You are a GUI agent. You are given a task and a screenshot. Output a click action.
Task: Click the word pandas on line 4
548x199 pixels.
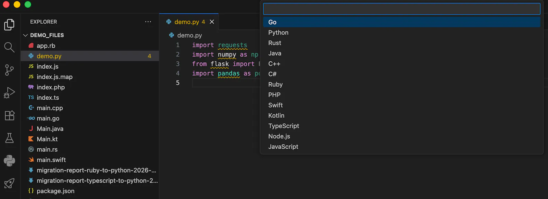tap(229, 73)
